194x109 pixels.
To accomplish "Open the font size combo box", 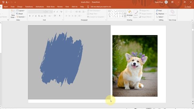I will [49, 12].
